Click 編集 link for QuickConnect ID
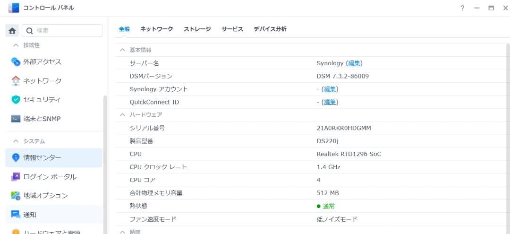The width and height of the screenshot is (510, 234). click(330, 102)
